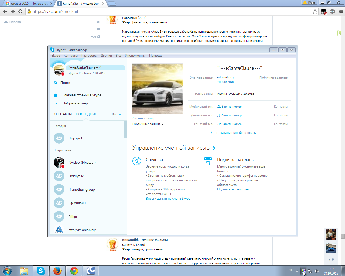Open the Windows Start button
This screenshot has width=345, height=276.
click(x=7, y=271)
